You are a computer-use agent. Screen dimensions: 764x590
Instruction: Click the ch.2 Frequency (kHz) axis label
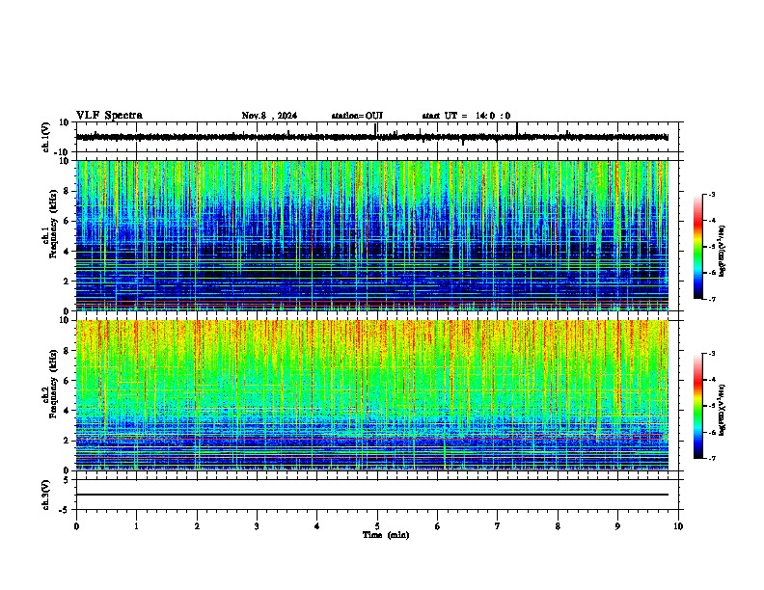[x=49, y=384]
